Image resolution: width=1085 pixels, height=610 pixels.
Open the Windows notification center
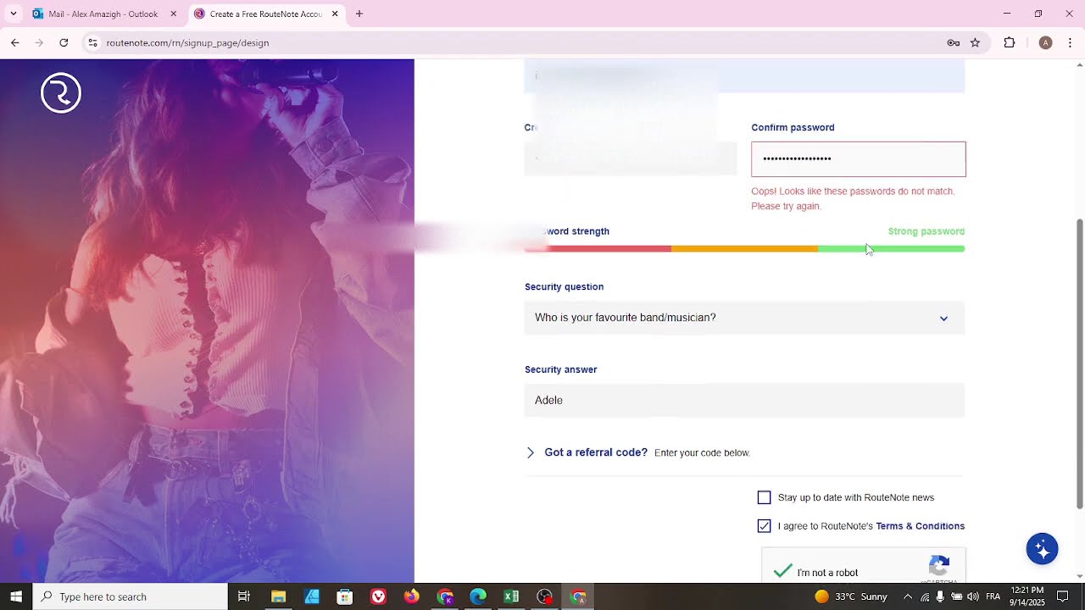coord(1063,596)
